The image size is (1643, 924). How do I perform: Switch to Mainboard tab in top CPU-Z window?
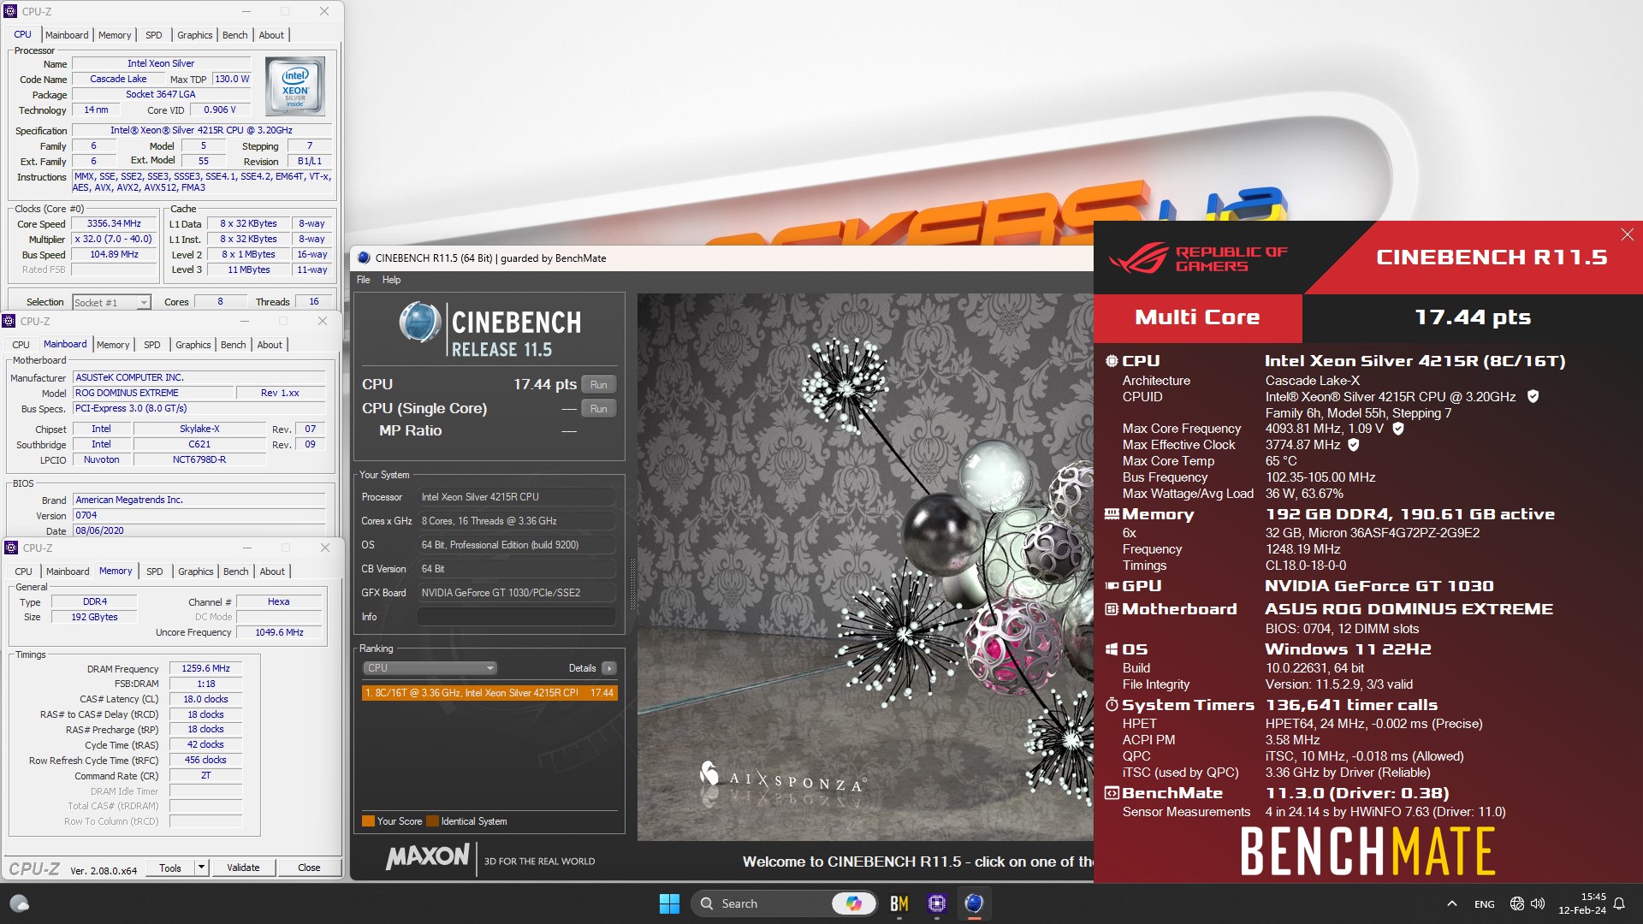pyautogui.click(x=67, y=35)
